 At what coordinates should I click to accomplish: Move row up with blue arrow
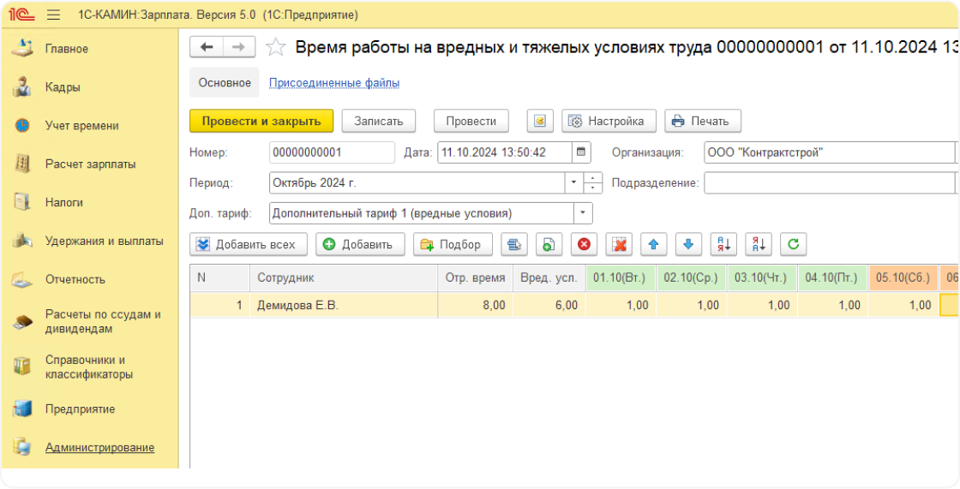pos(653,244)
